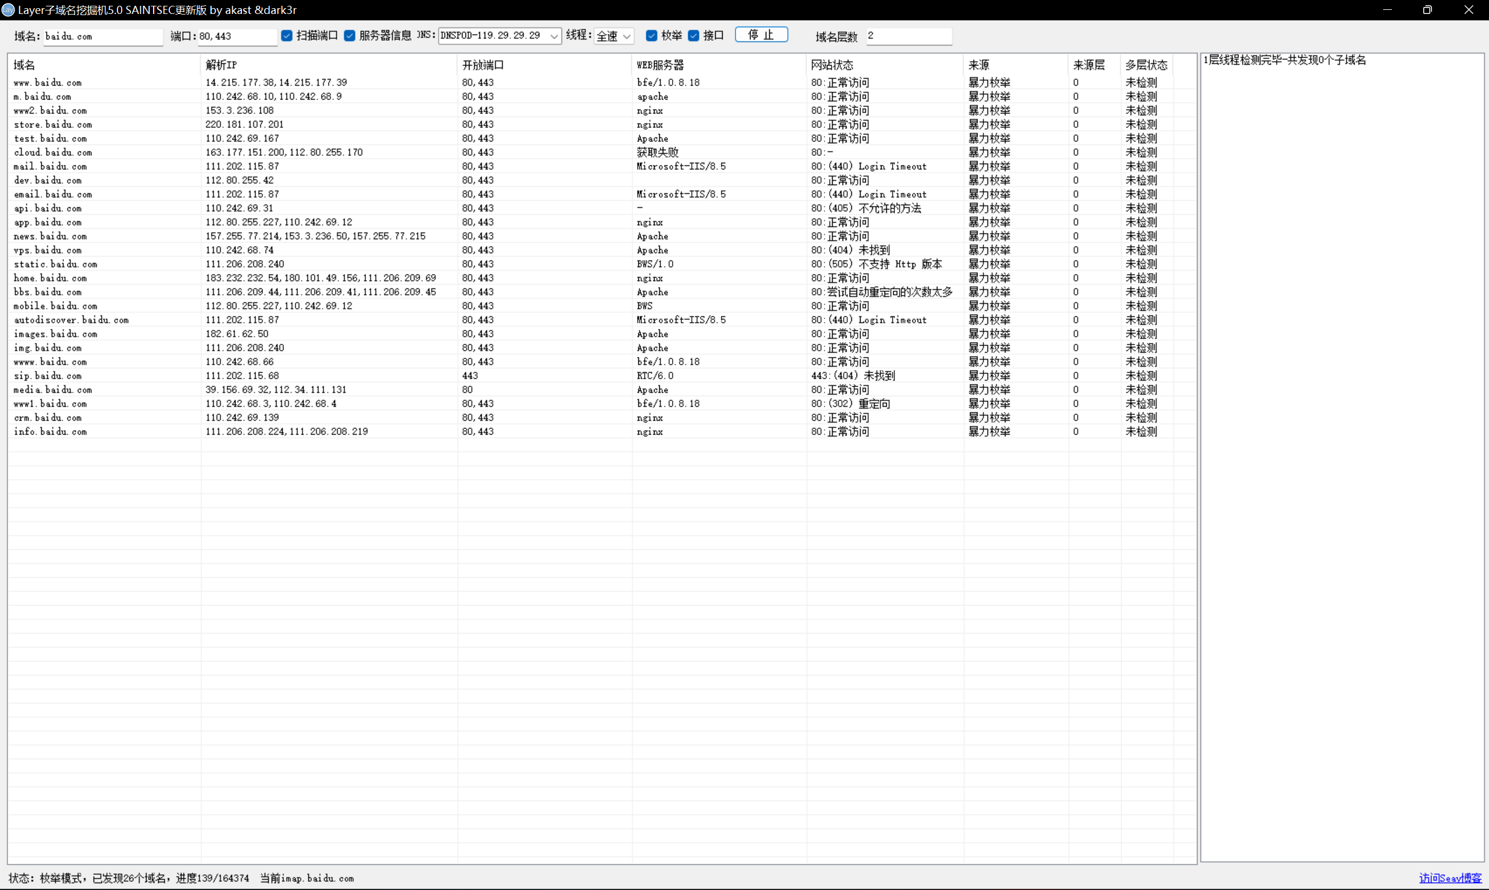Image resolution: width=1489 pixels, height=890 pixels.
Task: Open the DNS server dropdown
Action: click(554, 36)
